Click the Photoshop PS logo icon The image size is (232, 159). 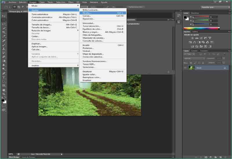3,2
